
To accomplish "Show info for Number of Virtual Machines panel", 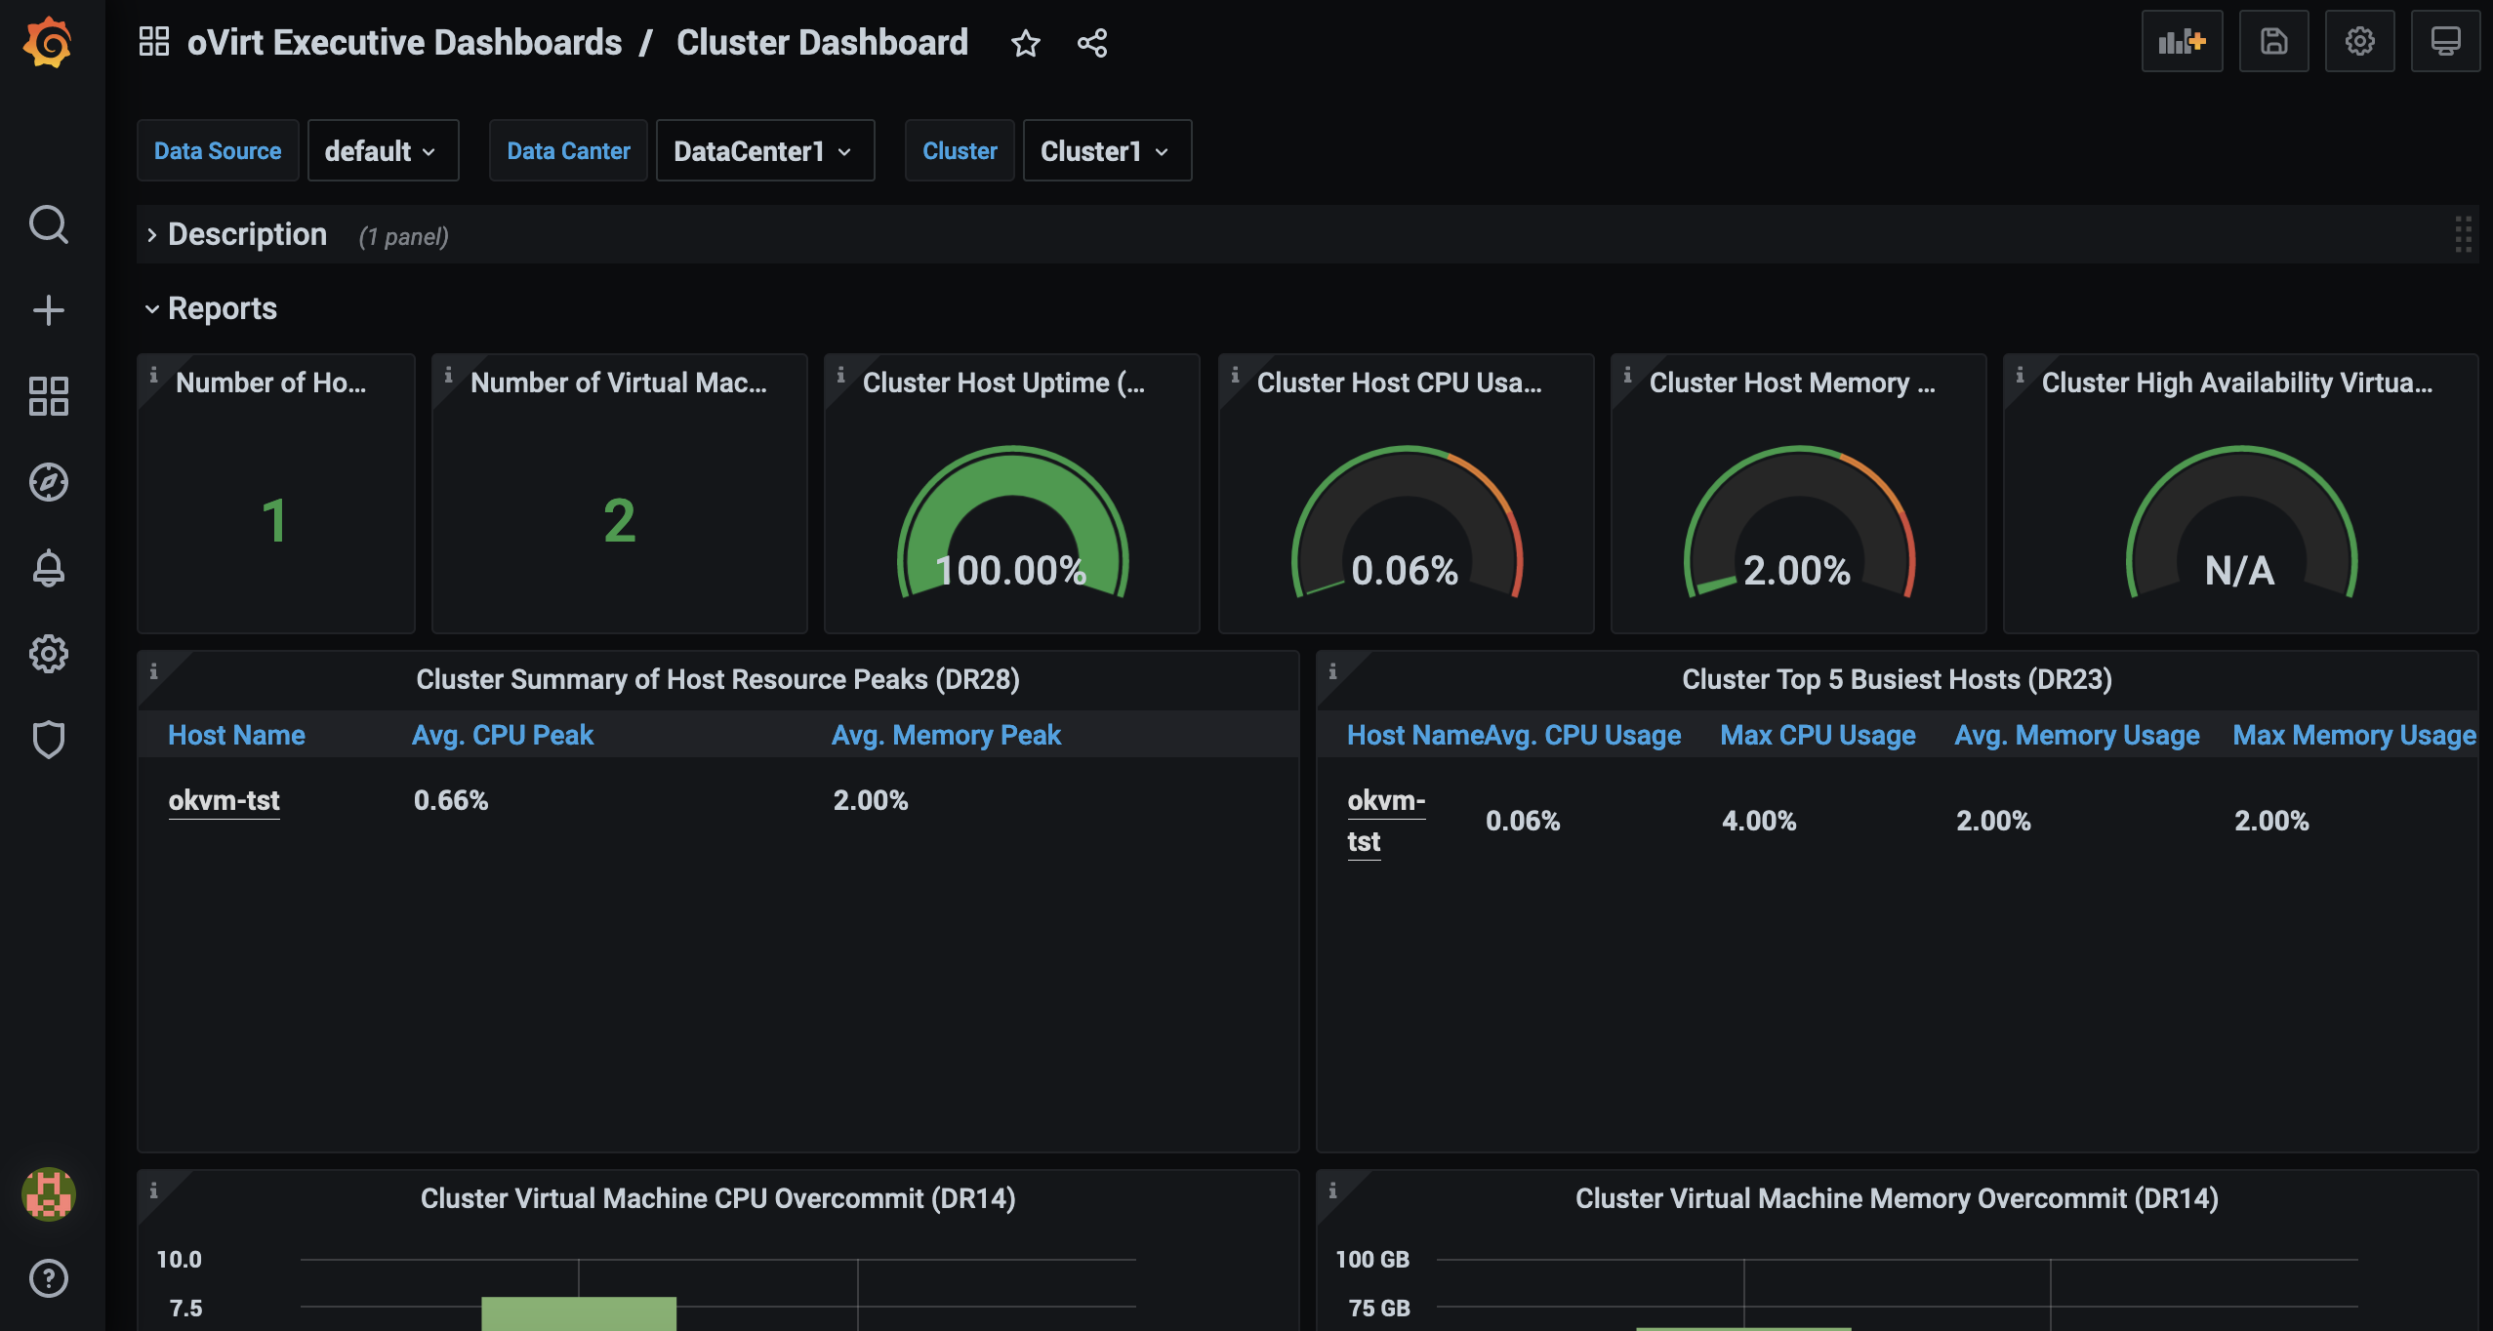I will (448, 375).
